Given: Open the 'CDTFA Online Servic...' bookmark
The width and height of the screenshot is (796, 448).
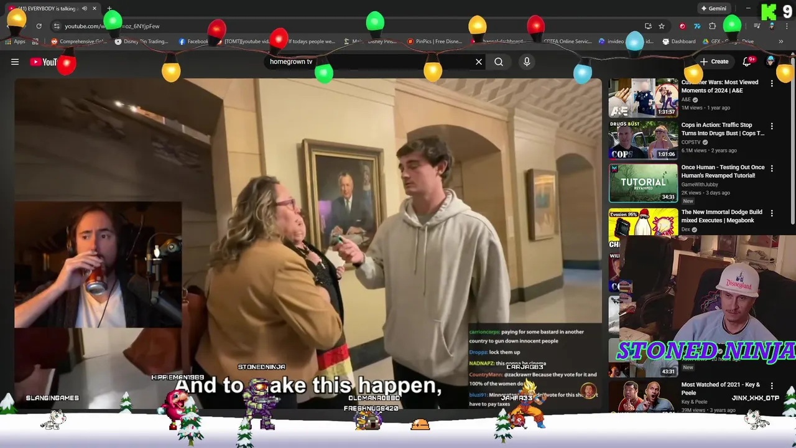Looking at the screenshot, I should point(565,42).
